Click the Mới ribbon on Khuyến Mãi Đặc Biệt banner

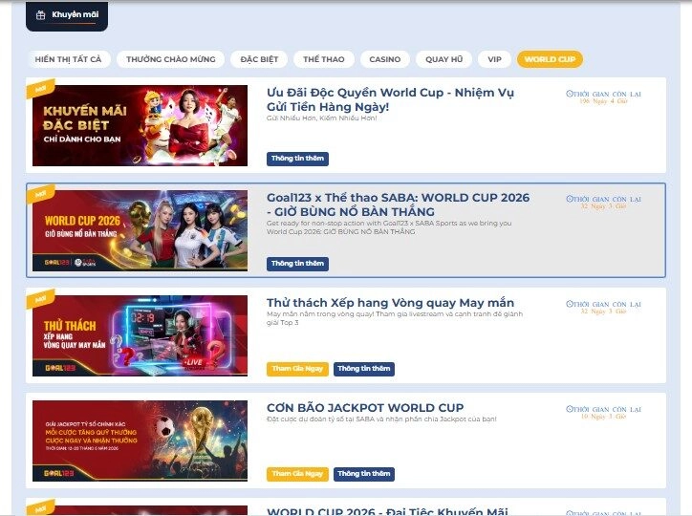coord(40,89)
